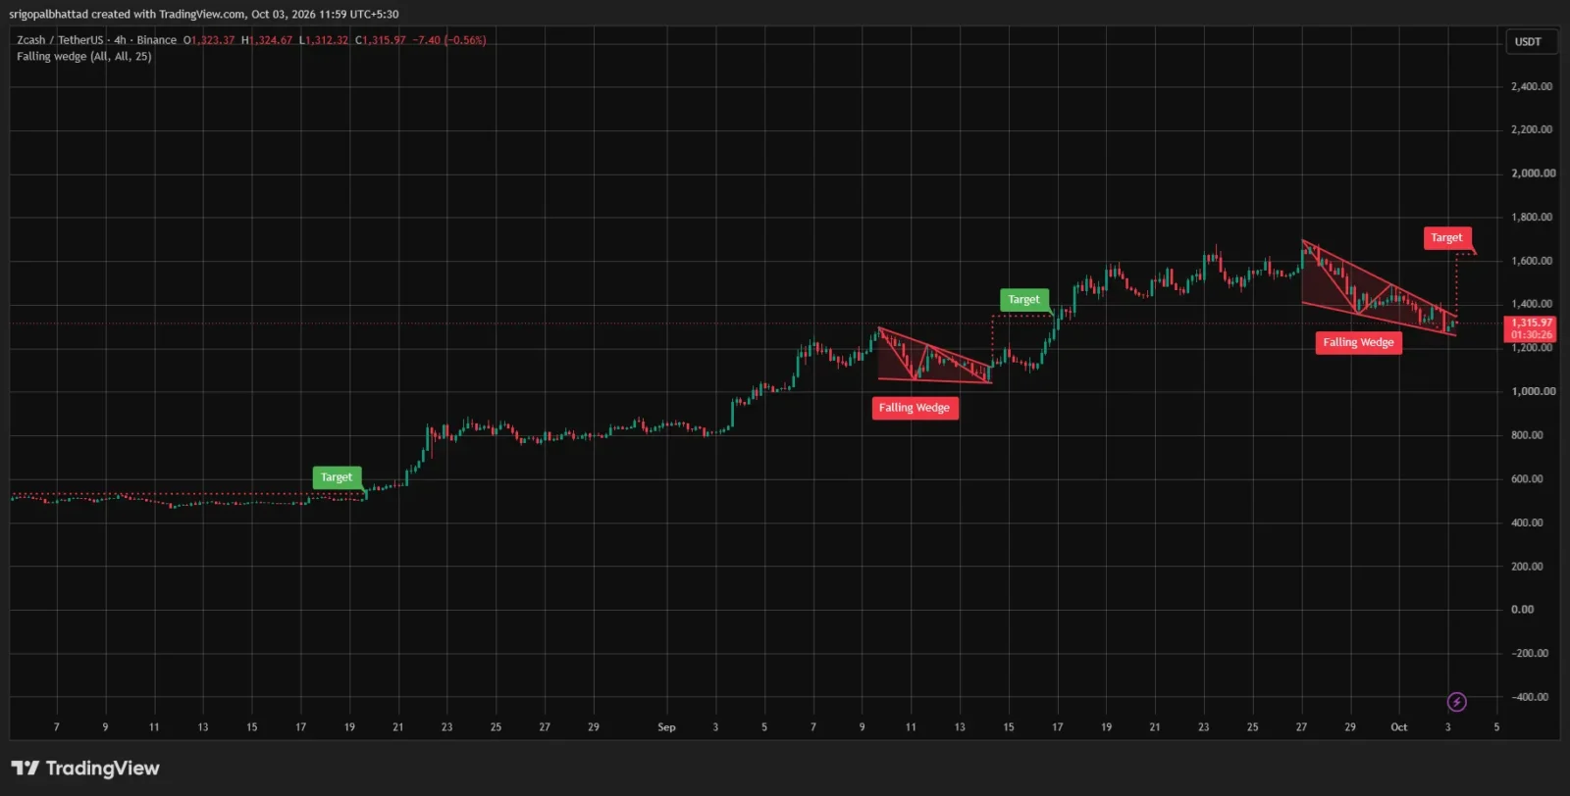
Task: Click the high price value 1,324.67
Action: [x=271, y=40]
